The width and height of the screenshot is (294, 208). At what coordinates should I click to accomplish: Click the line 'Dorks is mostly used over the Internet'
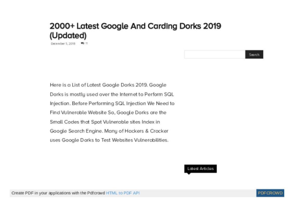(x=112, y=94)
